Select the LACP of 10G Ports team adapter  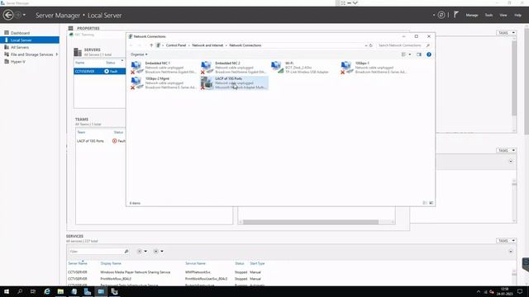pos(235,82)
